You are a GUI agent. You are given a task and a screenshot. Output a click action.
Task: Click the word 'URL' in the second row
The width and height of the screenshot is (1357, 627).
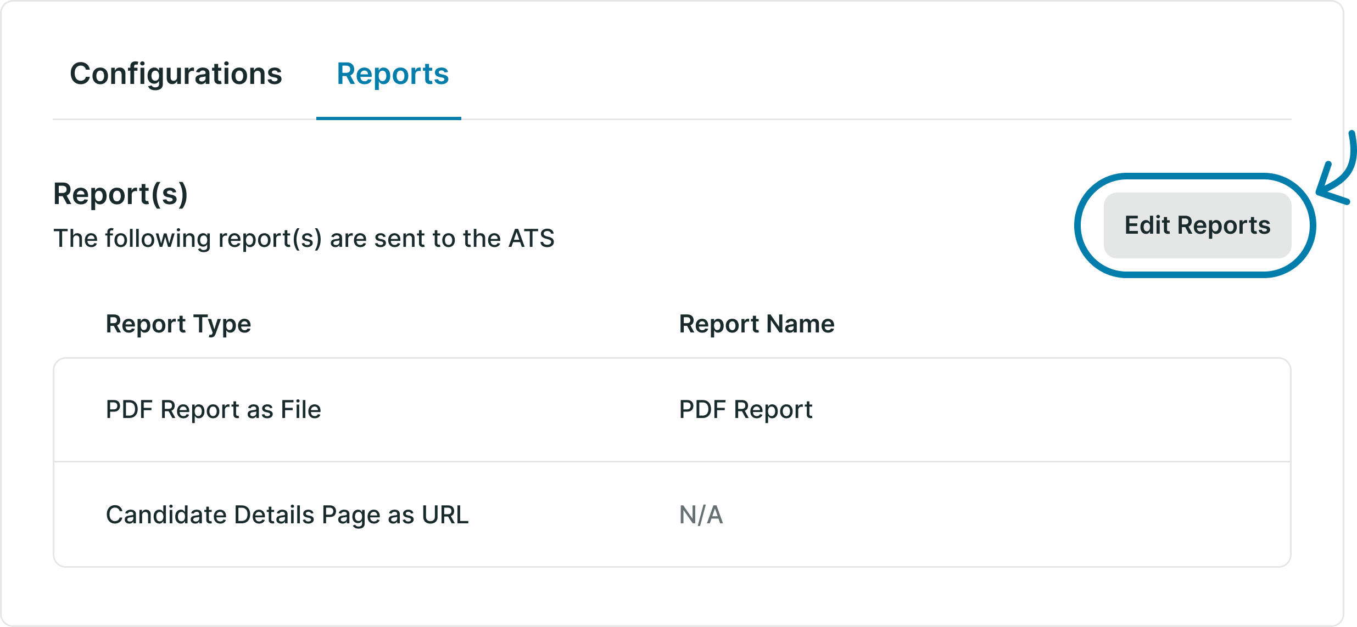coord(445,515)
